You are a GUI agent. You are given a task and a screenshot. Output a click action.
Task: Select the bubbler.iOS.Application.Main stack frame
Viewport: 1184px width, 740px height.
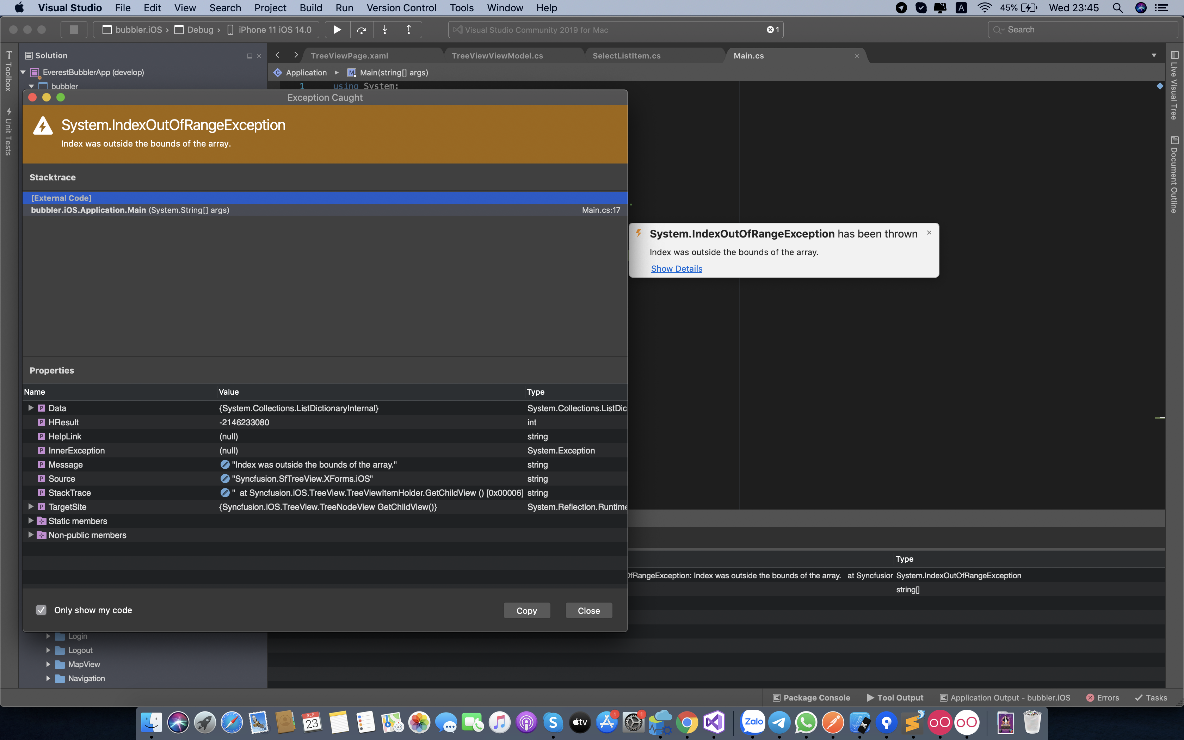click(325, 210)
